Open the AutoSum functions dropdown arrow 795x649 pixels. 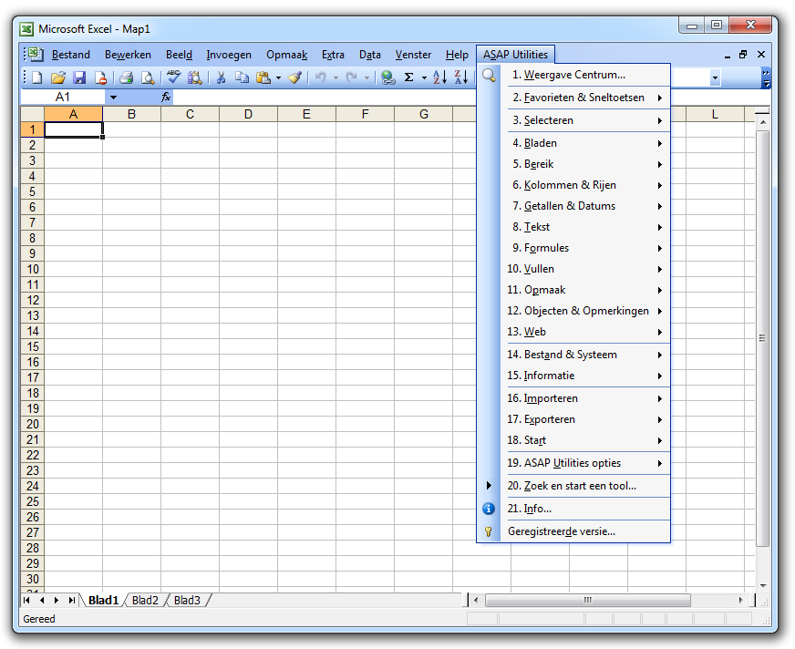pos(424,78)
